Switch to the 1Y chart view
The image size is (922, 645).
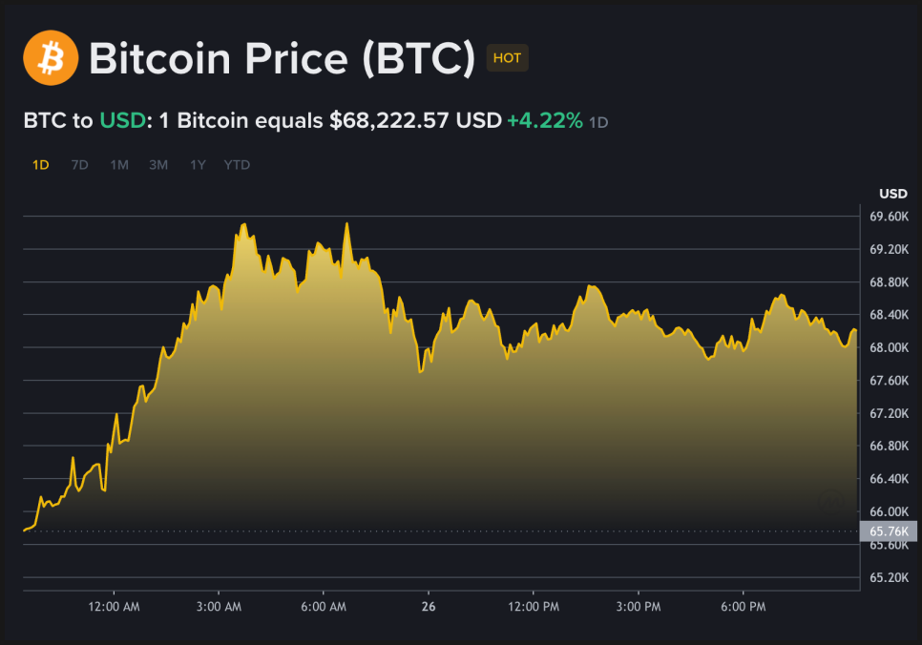(x=197, y=165)
